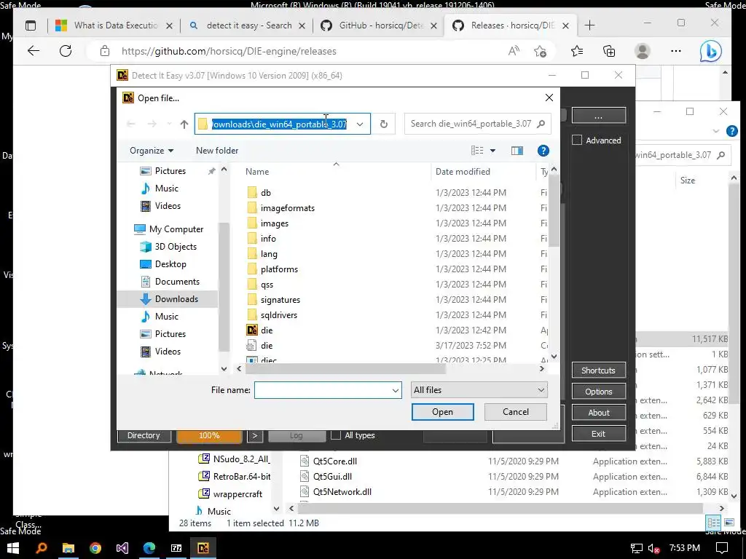Open Chrome from the taskbar
Screen dimensions: 746x559
click(x=95, y=548)
